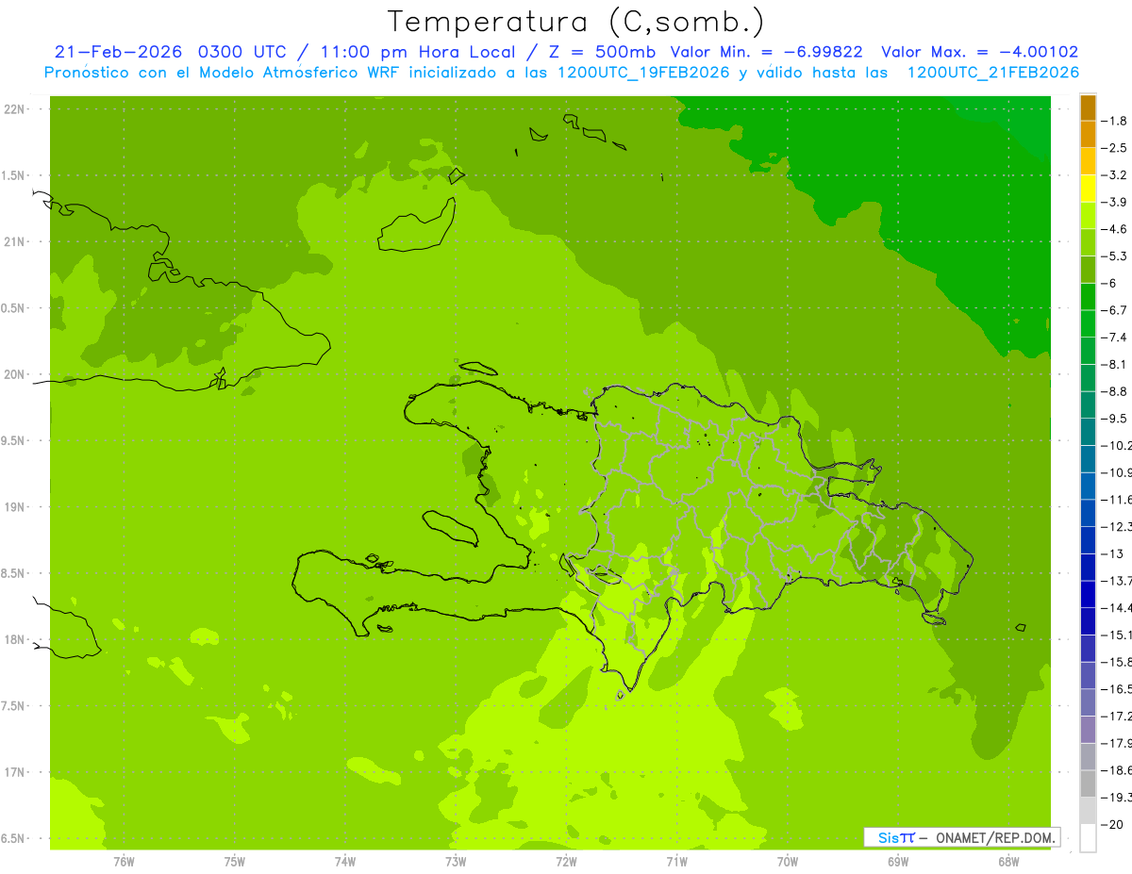Click the '20N' latitude axis label

pos(14,374)
